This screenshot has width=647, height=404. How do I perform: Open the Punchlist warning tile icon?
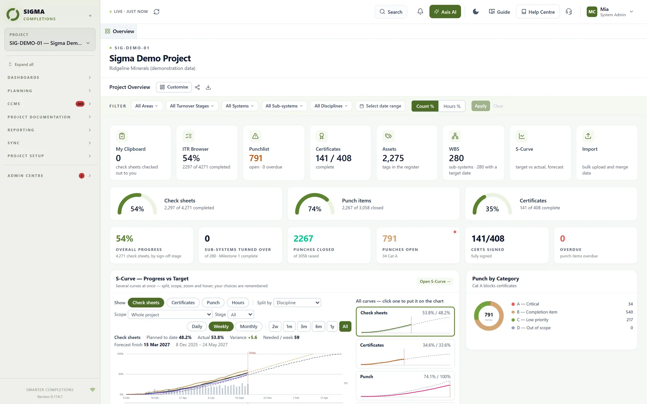click(x=255, y=136)
